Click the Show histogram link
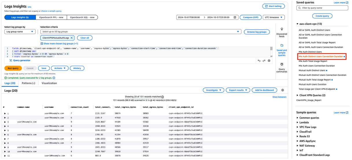The height and width of the screenshot is (160, 352). point(279,97)
